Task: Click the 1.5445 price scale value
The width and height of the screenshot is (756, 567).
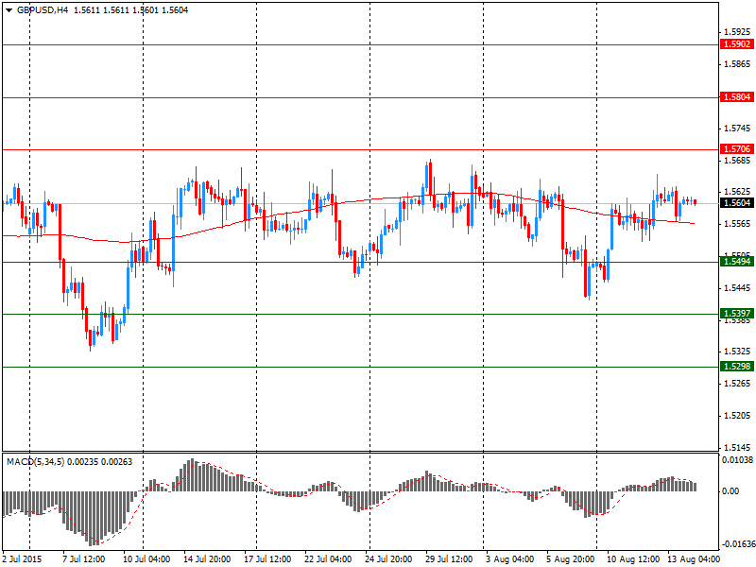Action: [738, 288]
